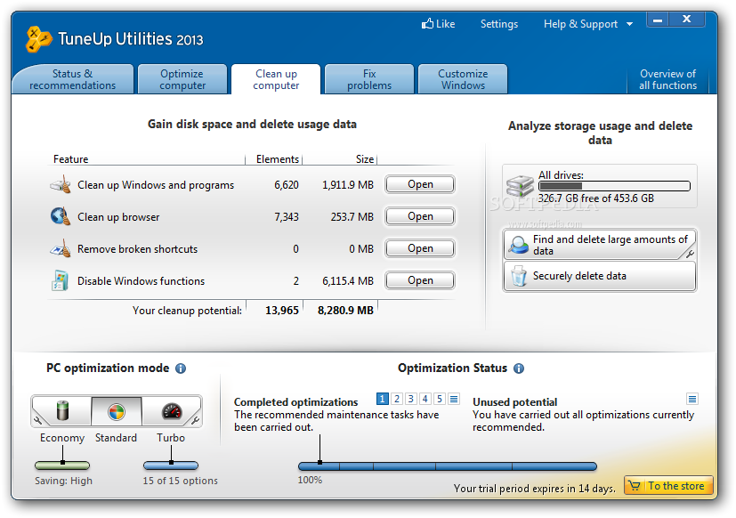The width and height of the screenshot is (736, 518).
Task: Click the Disable Windows functions icon
Action: coord(60,280)
